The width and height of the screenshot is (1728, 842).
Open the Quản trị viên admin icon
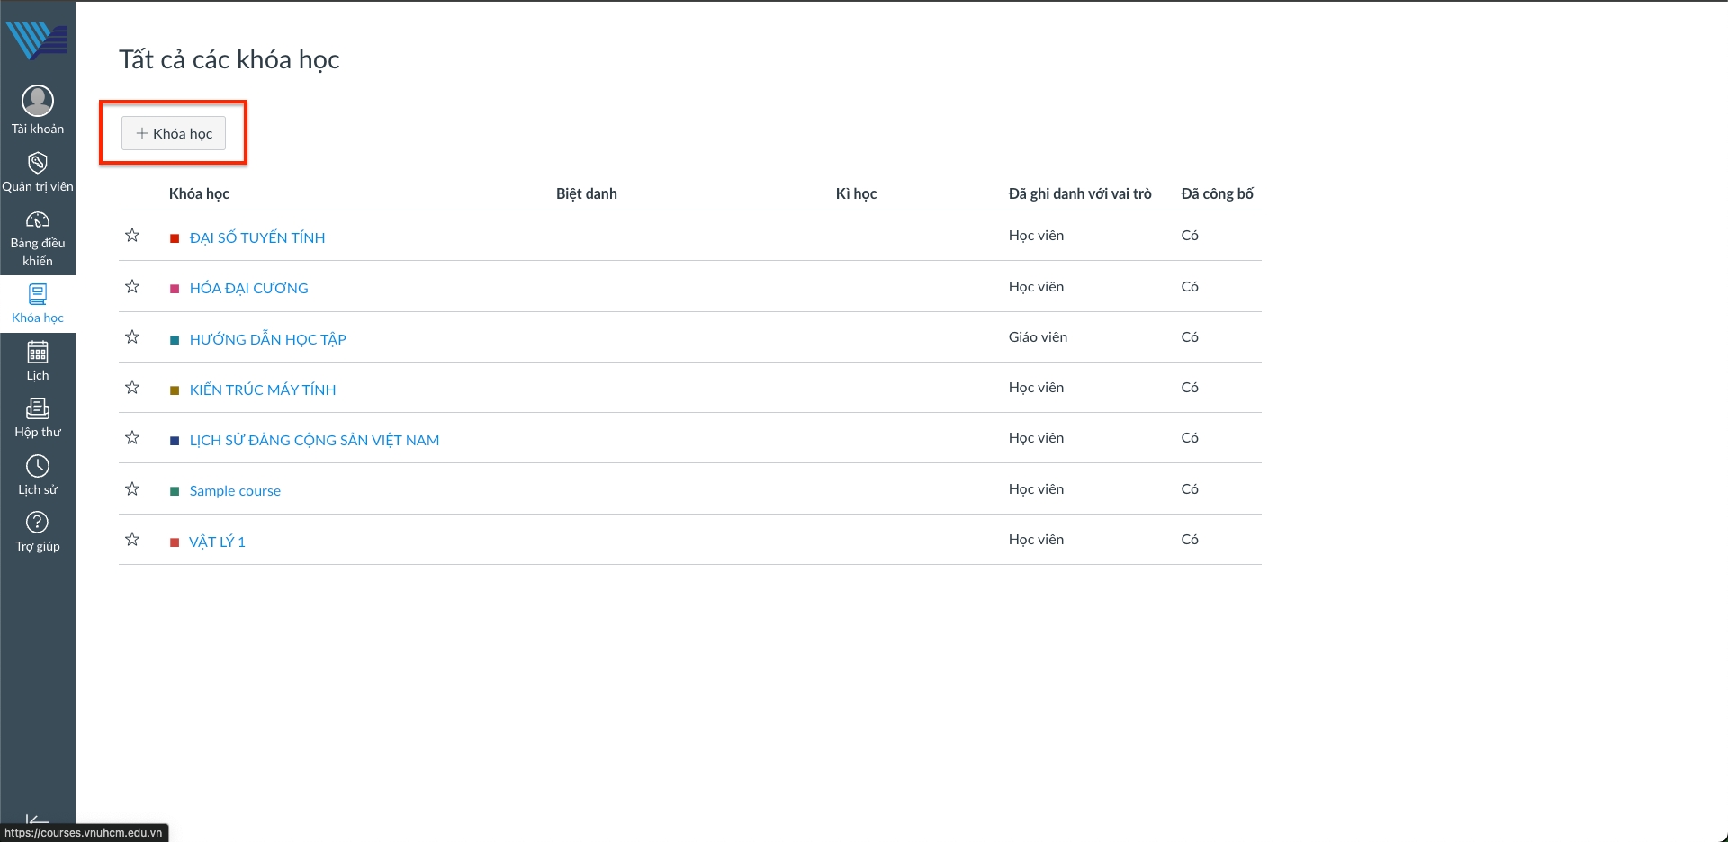[x=38, y=164]
